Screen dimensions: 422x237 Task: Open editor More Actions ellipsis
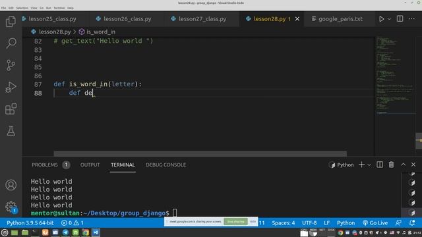411,19
